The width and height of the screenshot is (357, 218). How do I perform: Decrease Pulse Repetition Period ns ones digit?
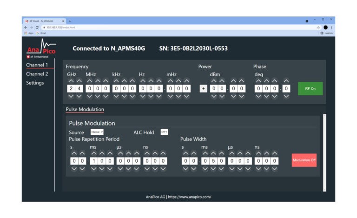point(163,169)
